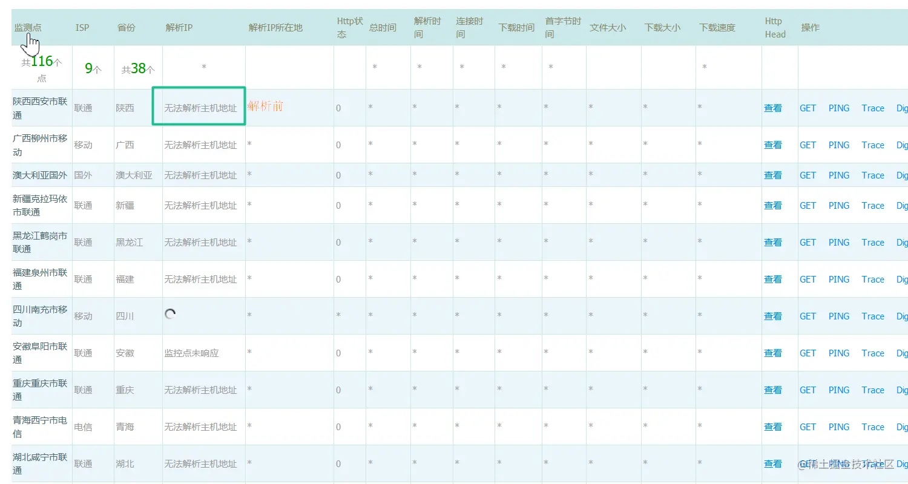Run GET for 四川南充市移动 row
Viewport: 908px width, 484px height.
pos(808,316)
